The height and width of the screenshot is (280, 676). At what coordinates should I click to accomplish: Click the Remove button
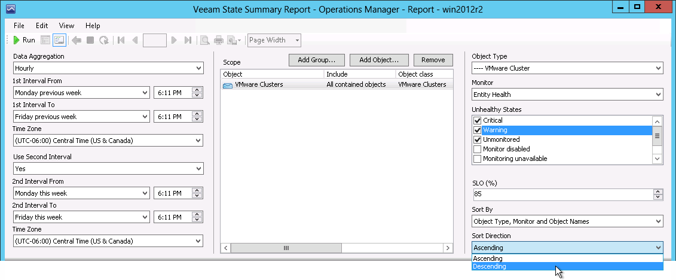(x=433, y=60)
